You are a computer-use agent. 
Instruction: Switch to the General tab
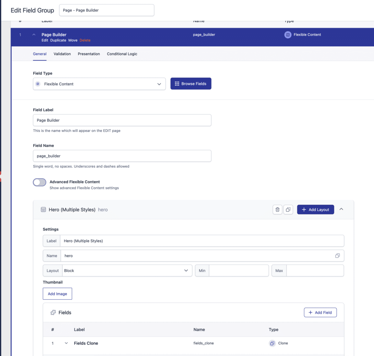[x=39, y=54]
